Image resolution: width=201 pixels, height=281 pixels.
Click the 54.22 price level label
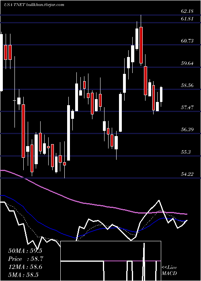point(187,174)
